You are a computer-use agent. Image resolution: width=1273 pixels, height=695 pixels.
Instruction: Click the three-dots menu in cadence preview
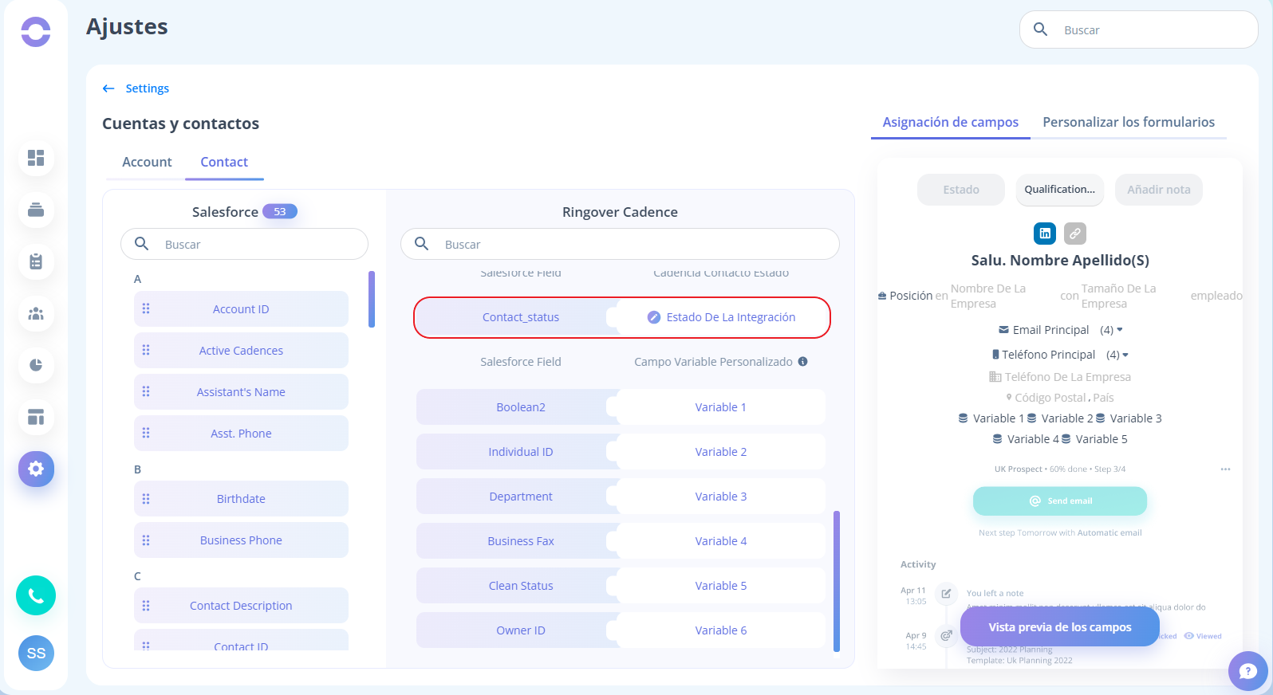(1225, 469)
